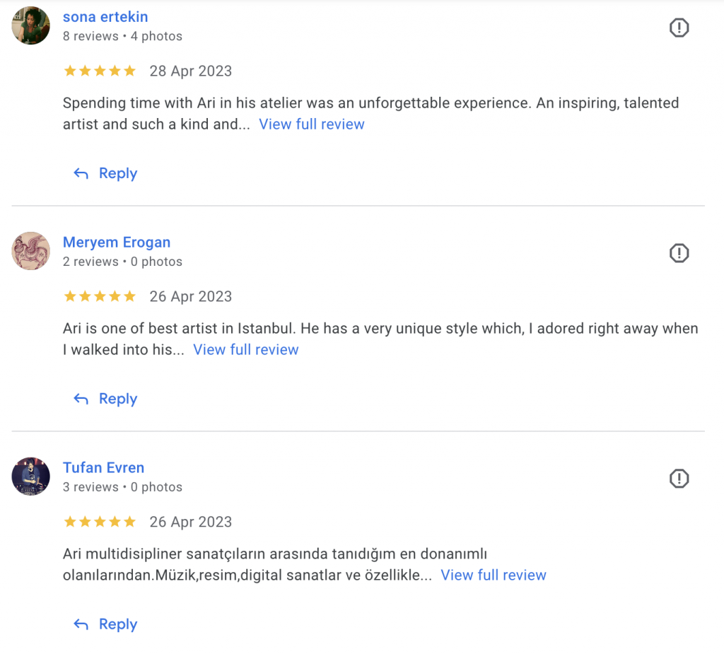Open Meryem Erogan's profile name link
724x654 pixels.
(117, 243)
